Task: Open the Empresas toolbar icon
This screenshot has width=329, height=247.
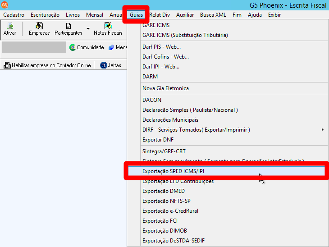Action: tap(39, 29)
